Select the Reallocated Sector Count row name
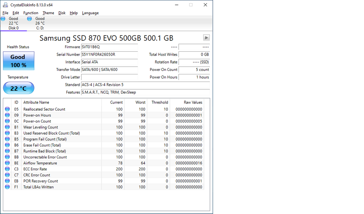This screenshot has height=214, width=364. coord(44,109)
